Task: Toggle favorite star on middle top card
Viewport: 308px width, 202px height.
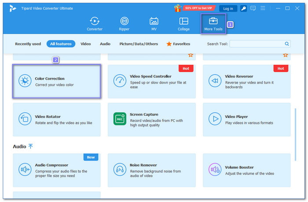Action: (x=191, y=55)
